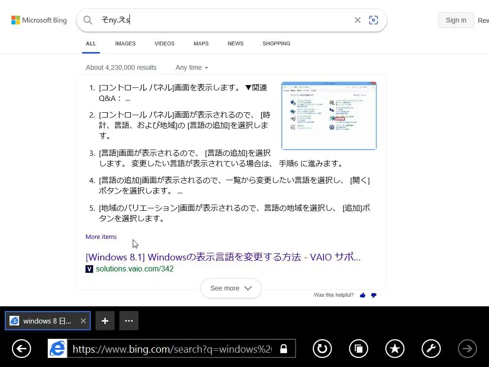Click the Internet Explorer site icon
Viewport: 489px width, 367px height.
click(57, 348)
